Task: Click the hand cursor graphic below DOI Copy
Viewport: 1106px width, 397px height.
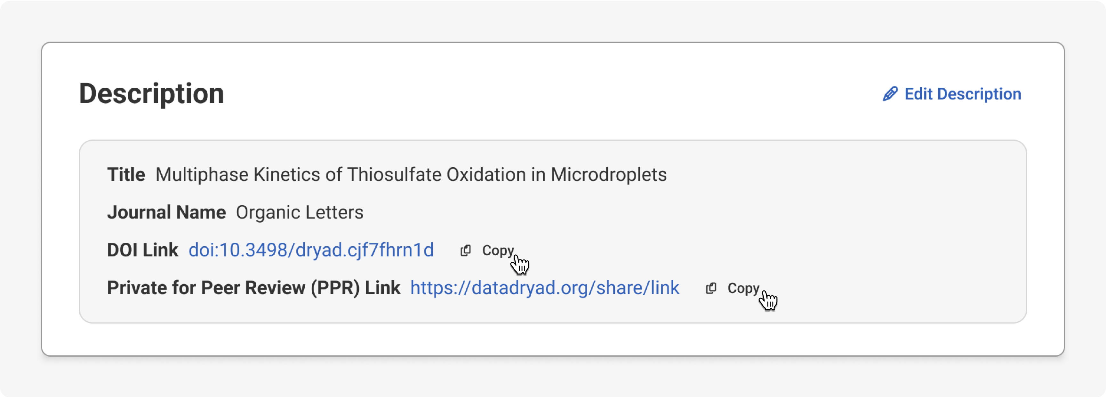Action: coord(520,264)
